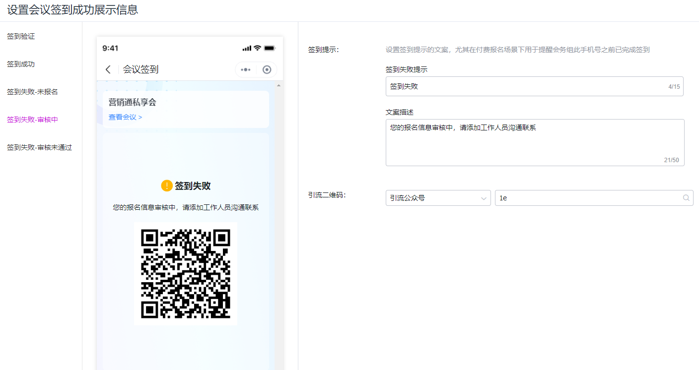Click the preview scrollbar up arrow

click(x=279, y=86)
